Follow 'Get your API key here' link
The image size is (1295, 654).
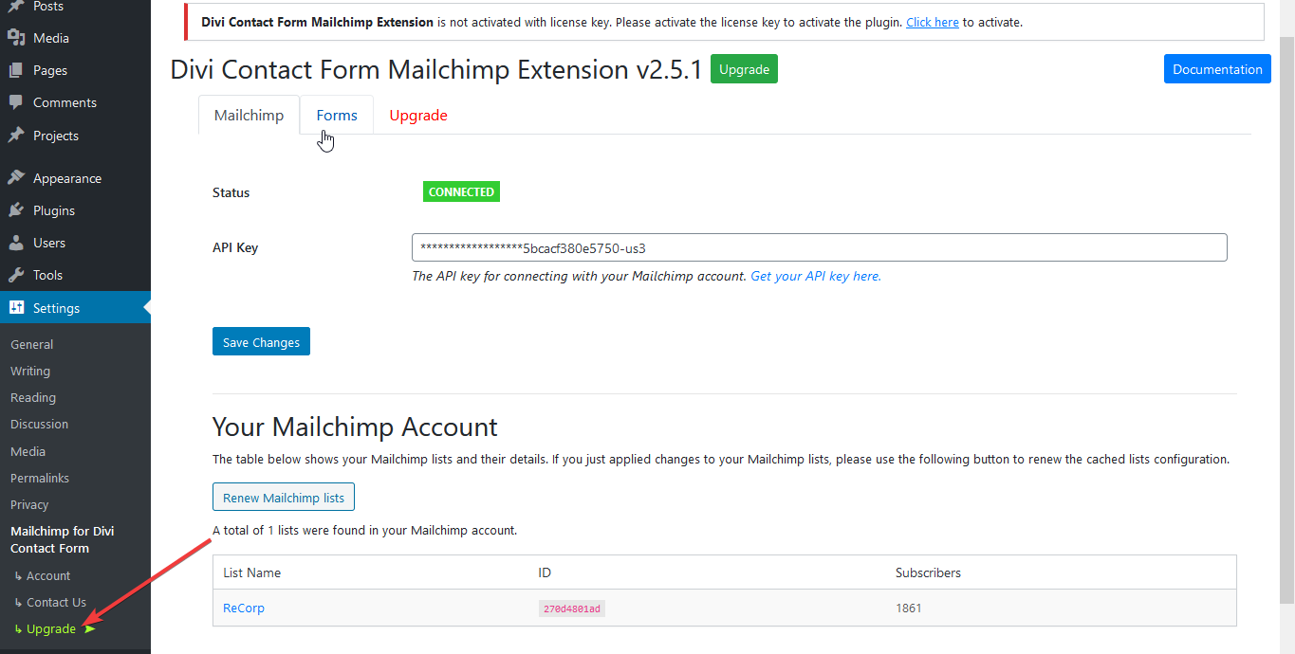816,277
